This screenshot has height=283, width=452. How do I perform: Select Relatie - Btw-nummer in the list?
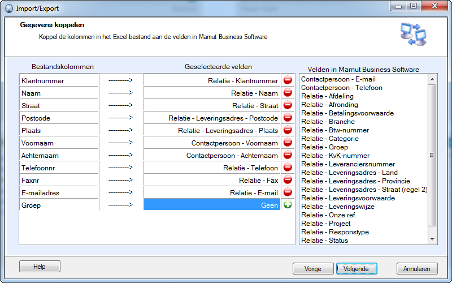[335, 130]
